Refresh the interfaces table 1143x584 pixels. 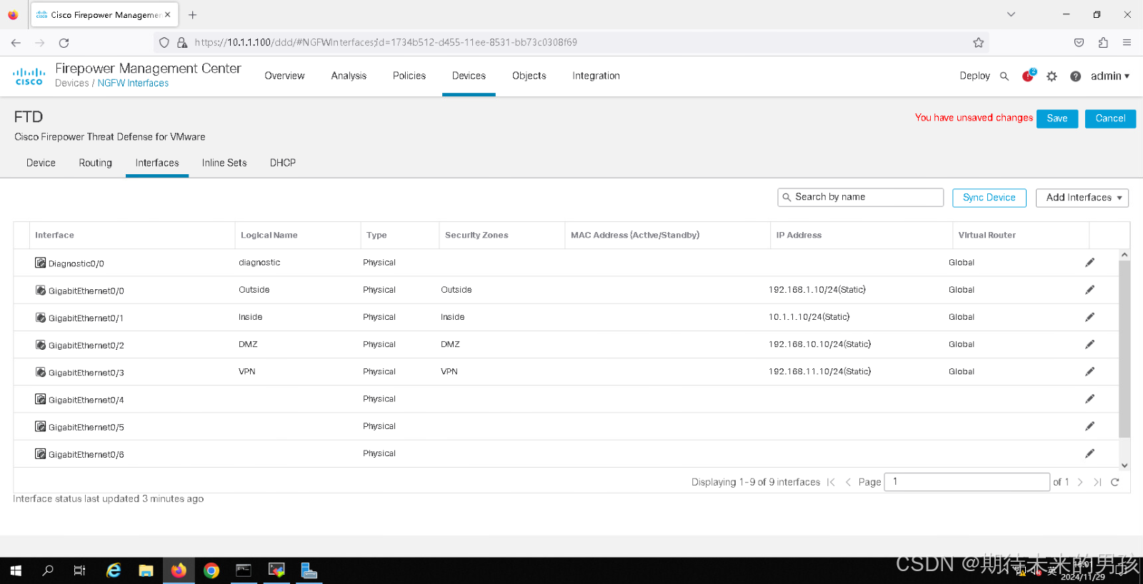point(1115,482)
